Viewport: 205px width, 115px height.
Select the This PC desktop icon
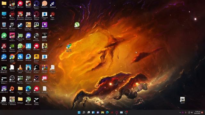(4, 15)
